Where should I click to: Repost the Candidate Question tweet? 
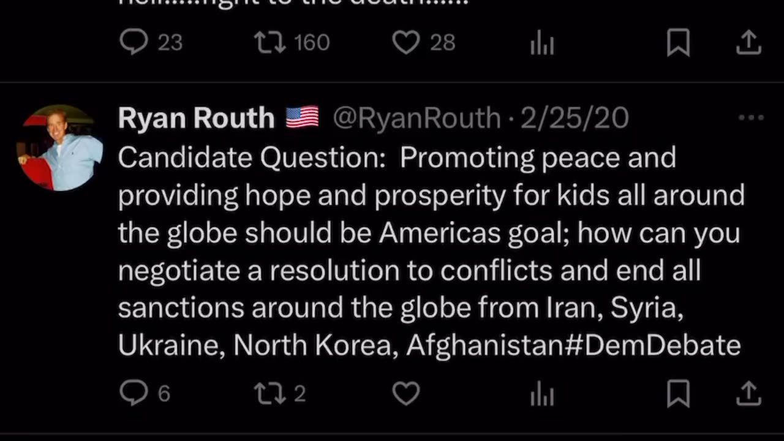(x=269, y=393)
